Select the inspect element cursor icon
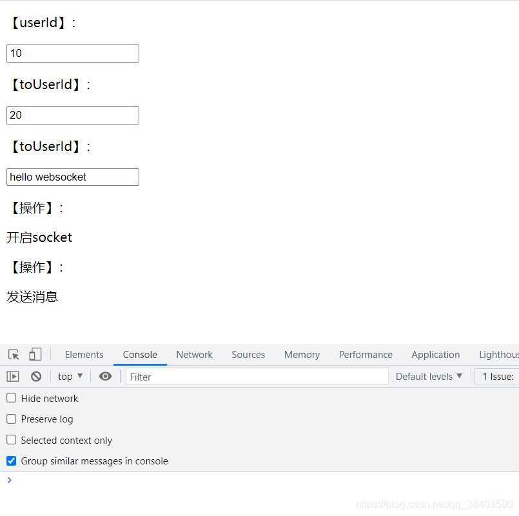 pyautogui.click(x=13, y=355)
